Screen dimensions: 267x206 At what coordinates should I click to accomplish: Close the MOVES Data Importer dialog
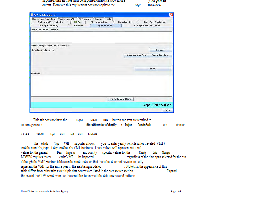171,15
